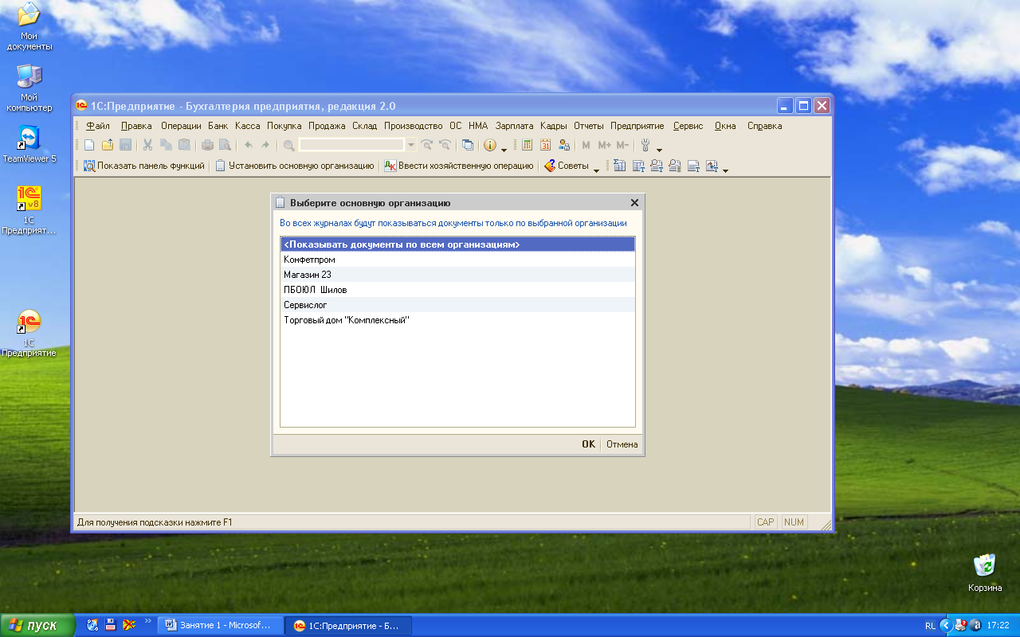Open the Банк menu
1020x637 pixels.
tap(218, 126)
